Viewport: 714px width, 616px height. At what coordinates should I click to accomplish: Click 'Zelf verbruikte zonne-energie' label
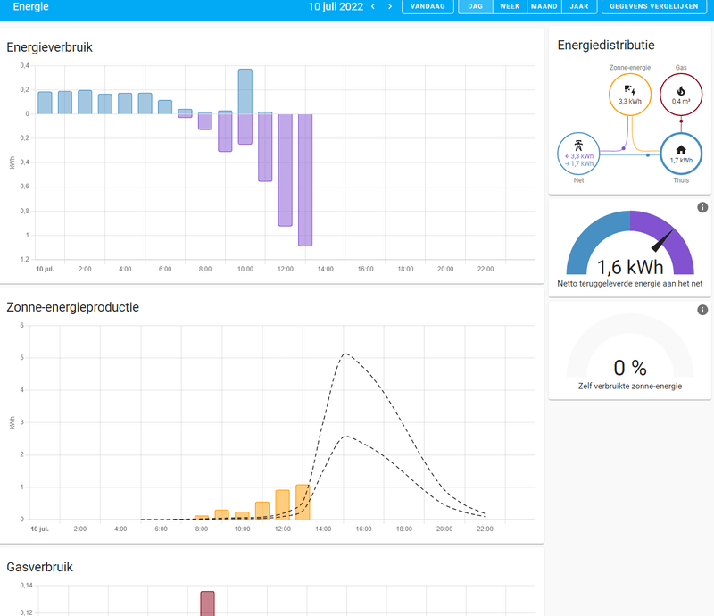point(630,387)
